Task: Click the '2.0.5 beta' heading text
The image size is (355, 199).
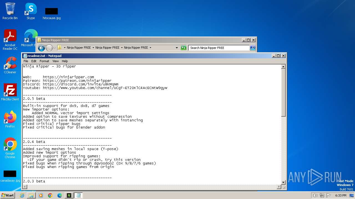Action: 34,99
